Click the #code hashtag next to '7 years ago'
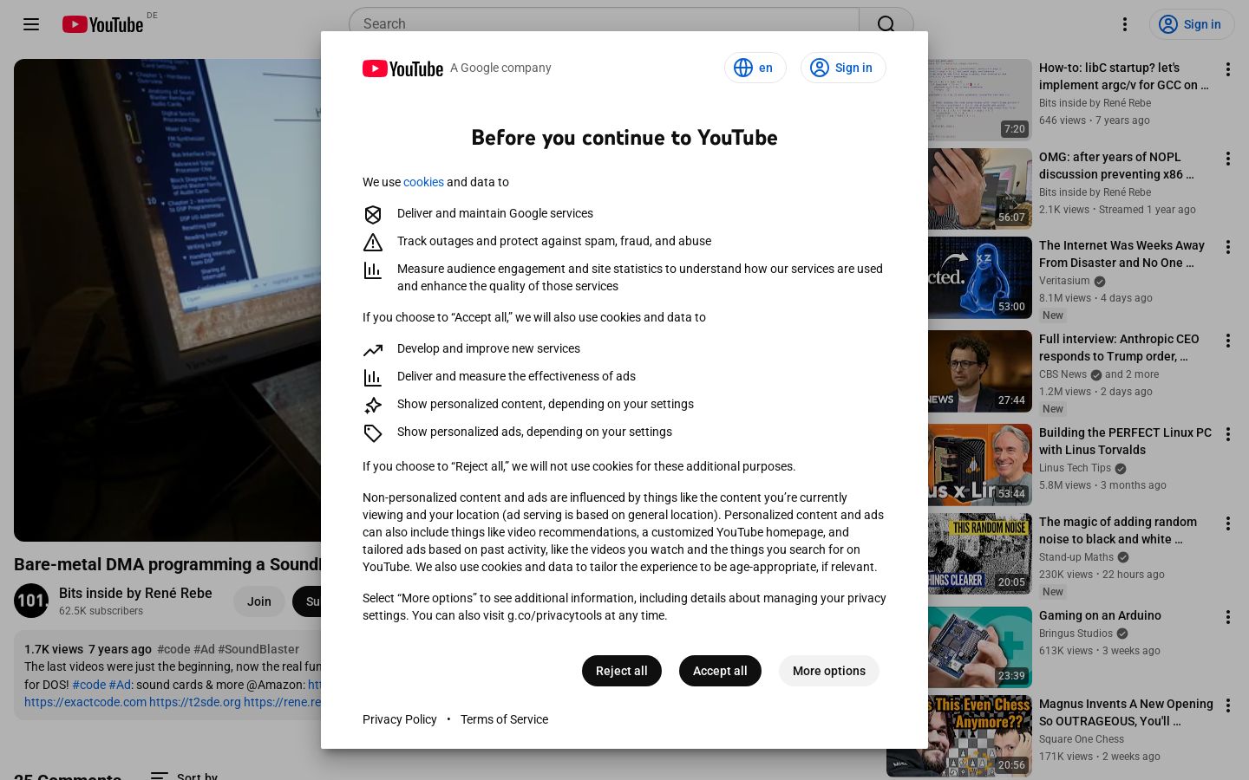This screenshot has width=1249, height=780. [173, 649]
